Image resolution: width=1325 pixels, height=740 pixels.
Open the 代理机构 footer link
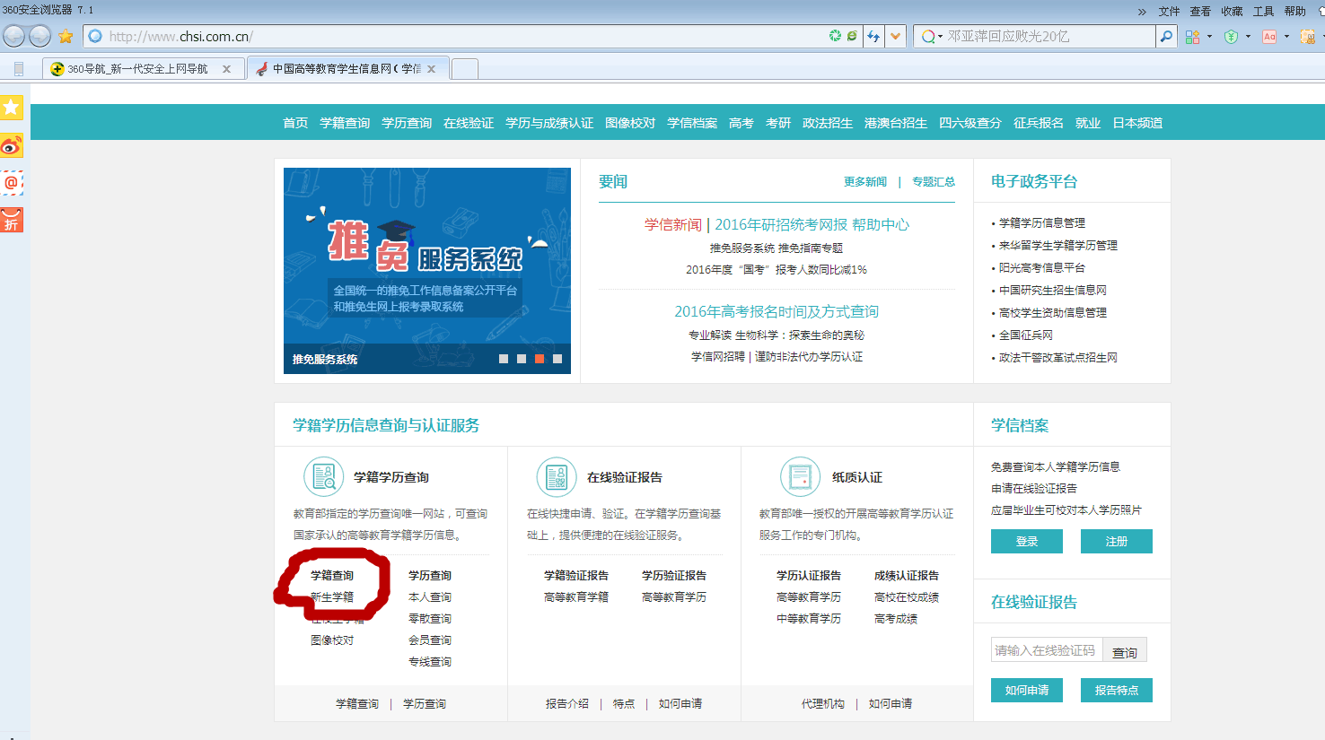pos(823,704)
